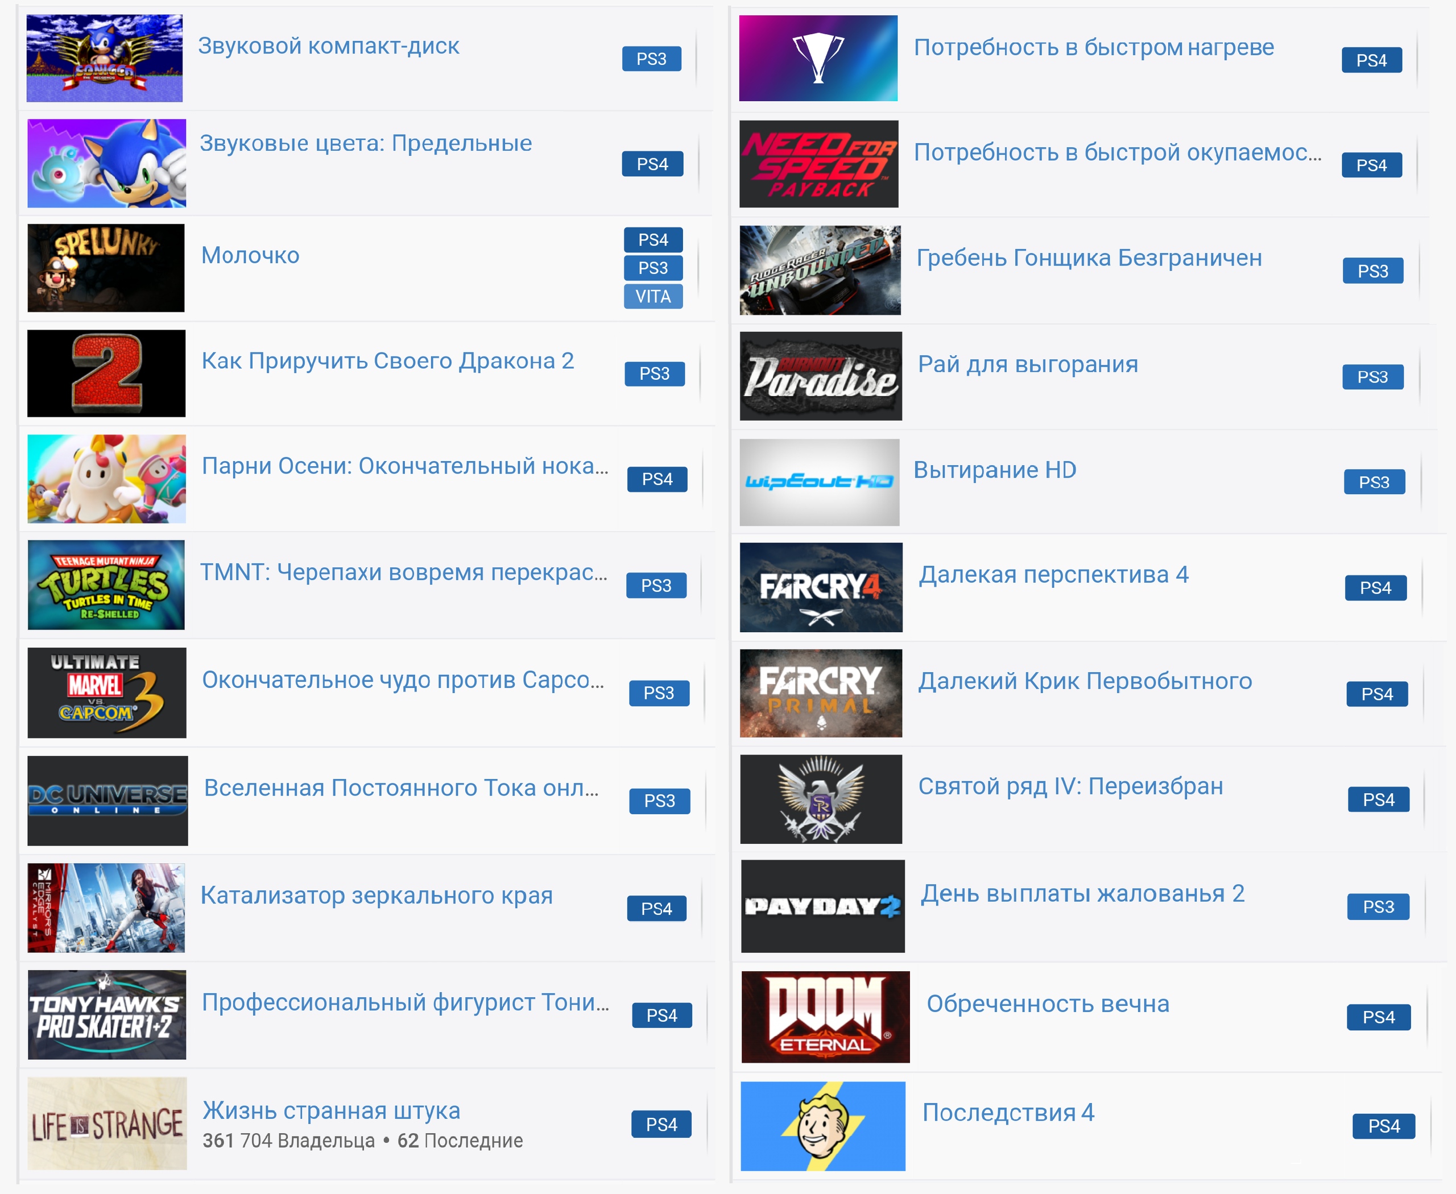Open Sonic CD game thumbnail
1456x1194 pixels.
[105, 59]
